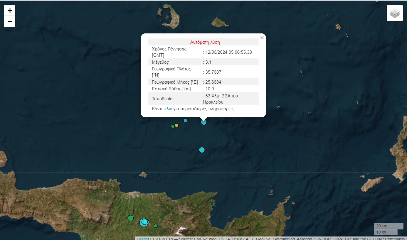Click the Εστιακό Βάθος [km] label
The image size is (412, 240).
point(171,89)
